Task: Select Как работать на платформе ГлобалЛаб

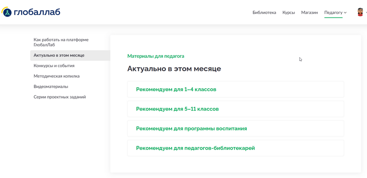Action: tap(61, 42)
